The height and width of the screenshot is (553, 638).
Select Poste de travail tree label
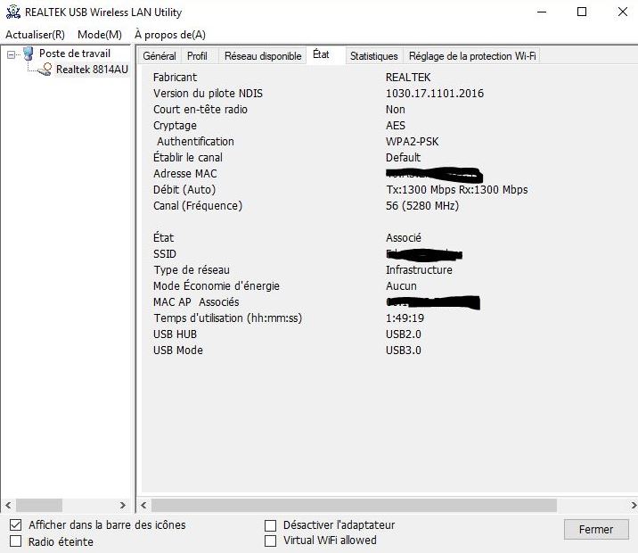tap(75, 54)
